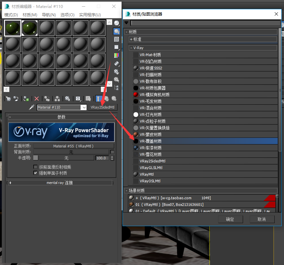The width and height of the screenshot is (284, 265).
Task: Click the browser search field
Action: (205, 23)
